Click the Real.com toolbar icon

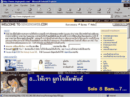pos(118,11)
